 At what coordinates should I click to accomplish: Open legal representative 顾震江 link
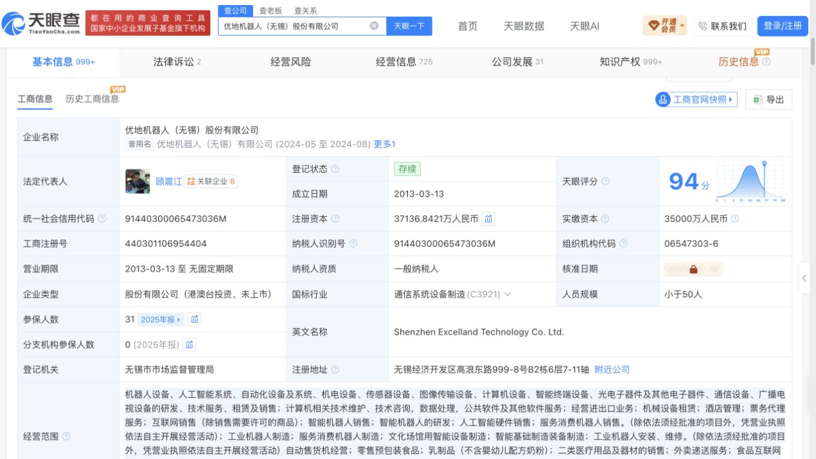pos(169,181)
